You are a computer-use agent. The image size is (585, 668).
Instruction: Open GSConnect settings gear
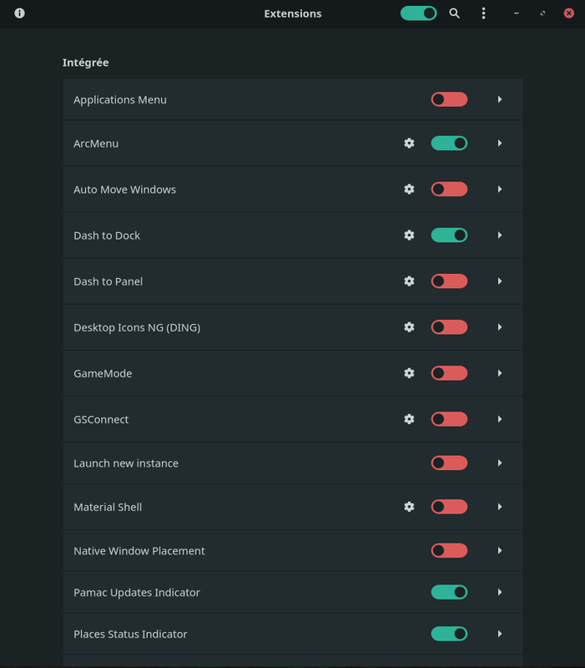pyautogui.click(x=409, y=419)
